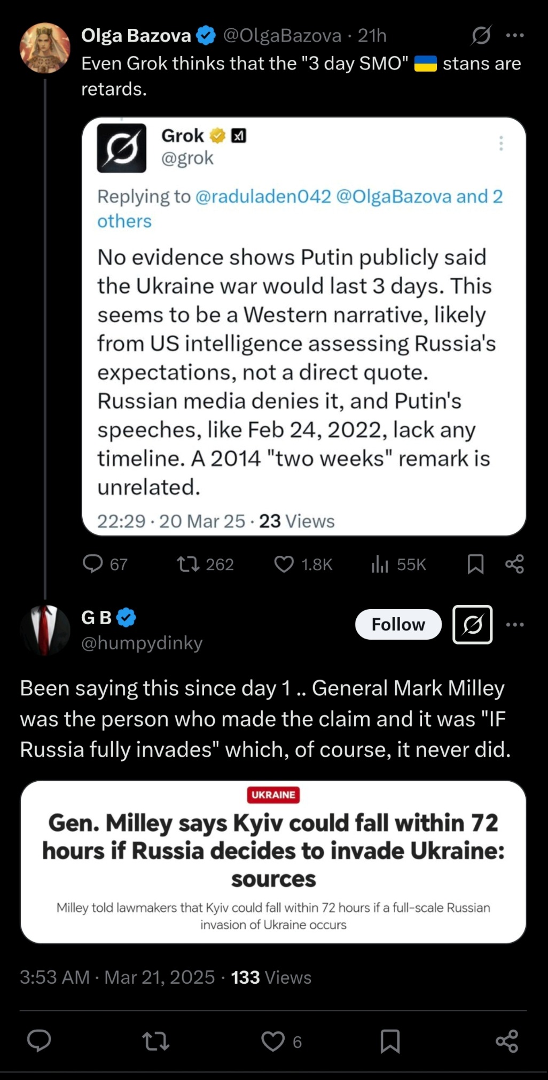Screen dimensions: 548x1080
Task: Open Olga Bazova's profile avatar
Action: click(45, 48)
